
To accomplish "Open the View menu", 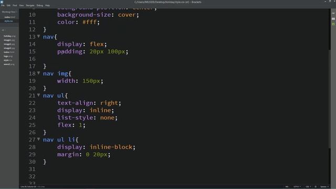I will click(x=22, y=5).
